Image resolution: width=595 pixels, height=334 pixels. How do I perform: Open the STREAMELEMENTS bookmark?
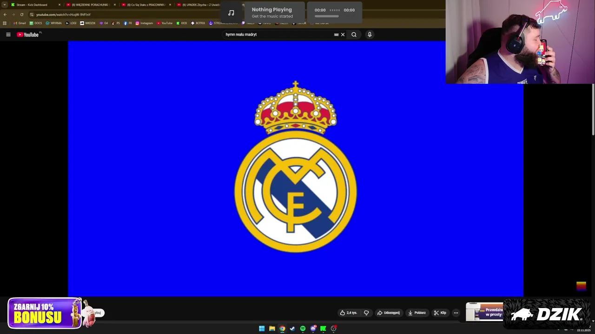223,23
